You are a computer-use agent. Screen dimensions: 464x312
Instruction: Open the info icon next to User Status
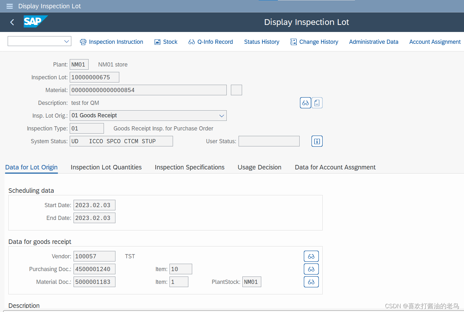pos(317,141)
